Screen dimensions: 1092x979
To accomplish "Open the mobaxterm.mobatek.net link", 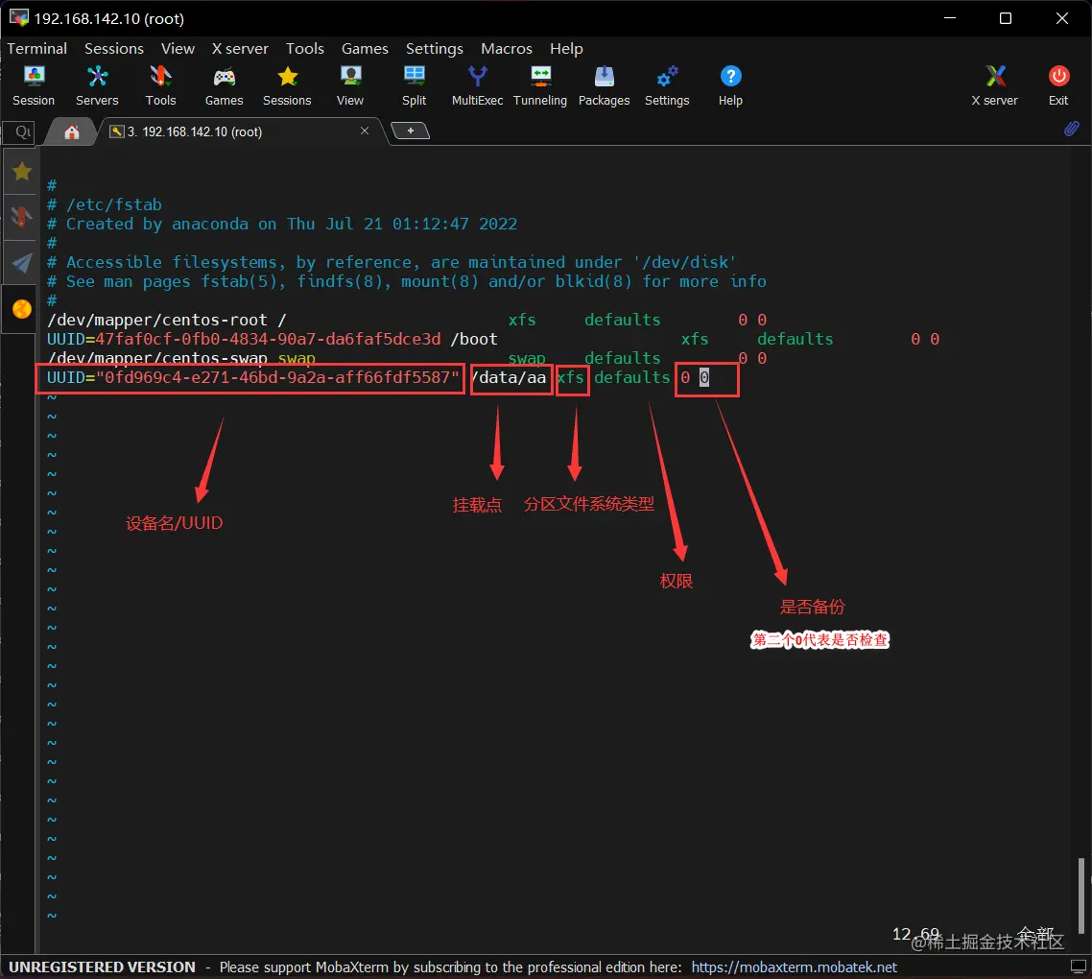I will tap(794, 967).
